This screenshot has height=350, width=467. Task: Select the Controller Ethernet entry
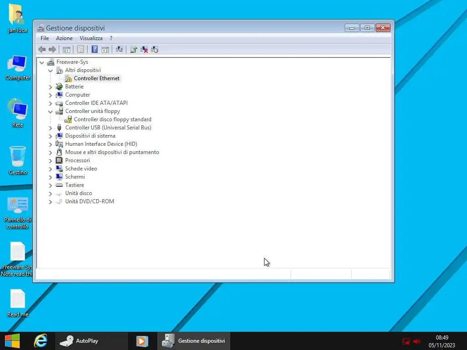pos(97,78)
